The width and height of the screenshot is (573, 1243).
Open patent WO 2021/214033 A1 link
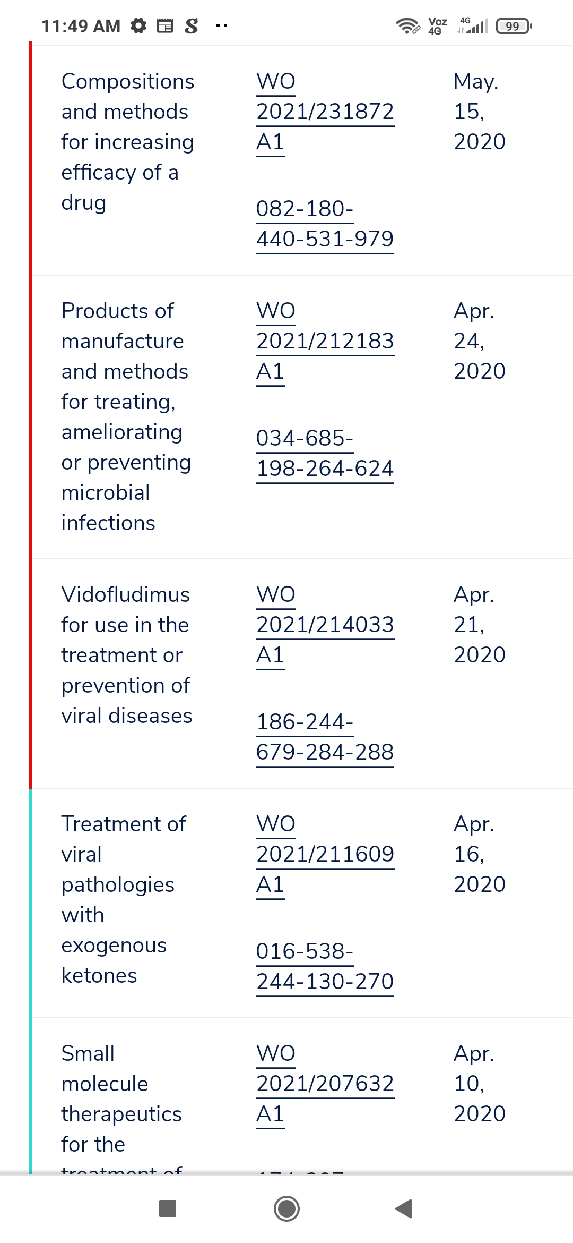(325, 625)
